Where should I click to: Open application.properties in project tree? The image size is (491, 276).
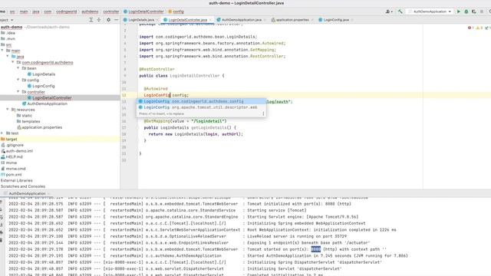(x=39, y=127)
